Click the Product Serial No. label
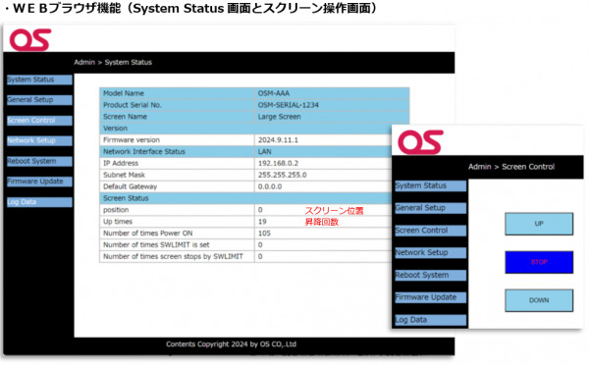589x365 pixels. 133,105
